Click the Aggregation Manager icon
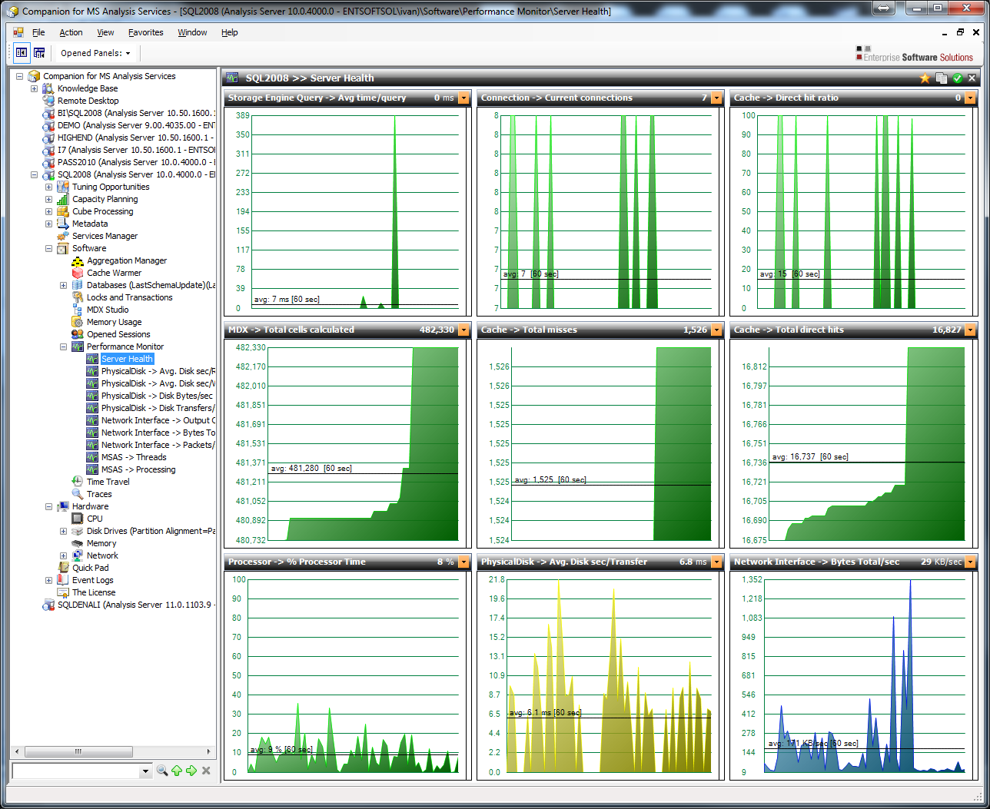This screenshot has width=990, height=809. [x=78, y=260]
